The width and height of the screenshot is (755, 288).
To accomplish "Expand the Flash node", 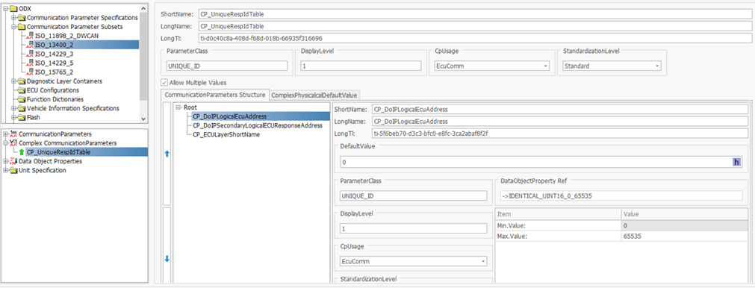I will point(14,117).
